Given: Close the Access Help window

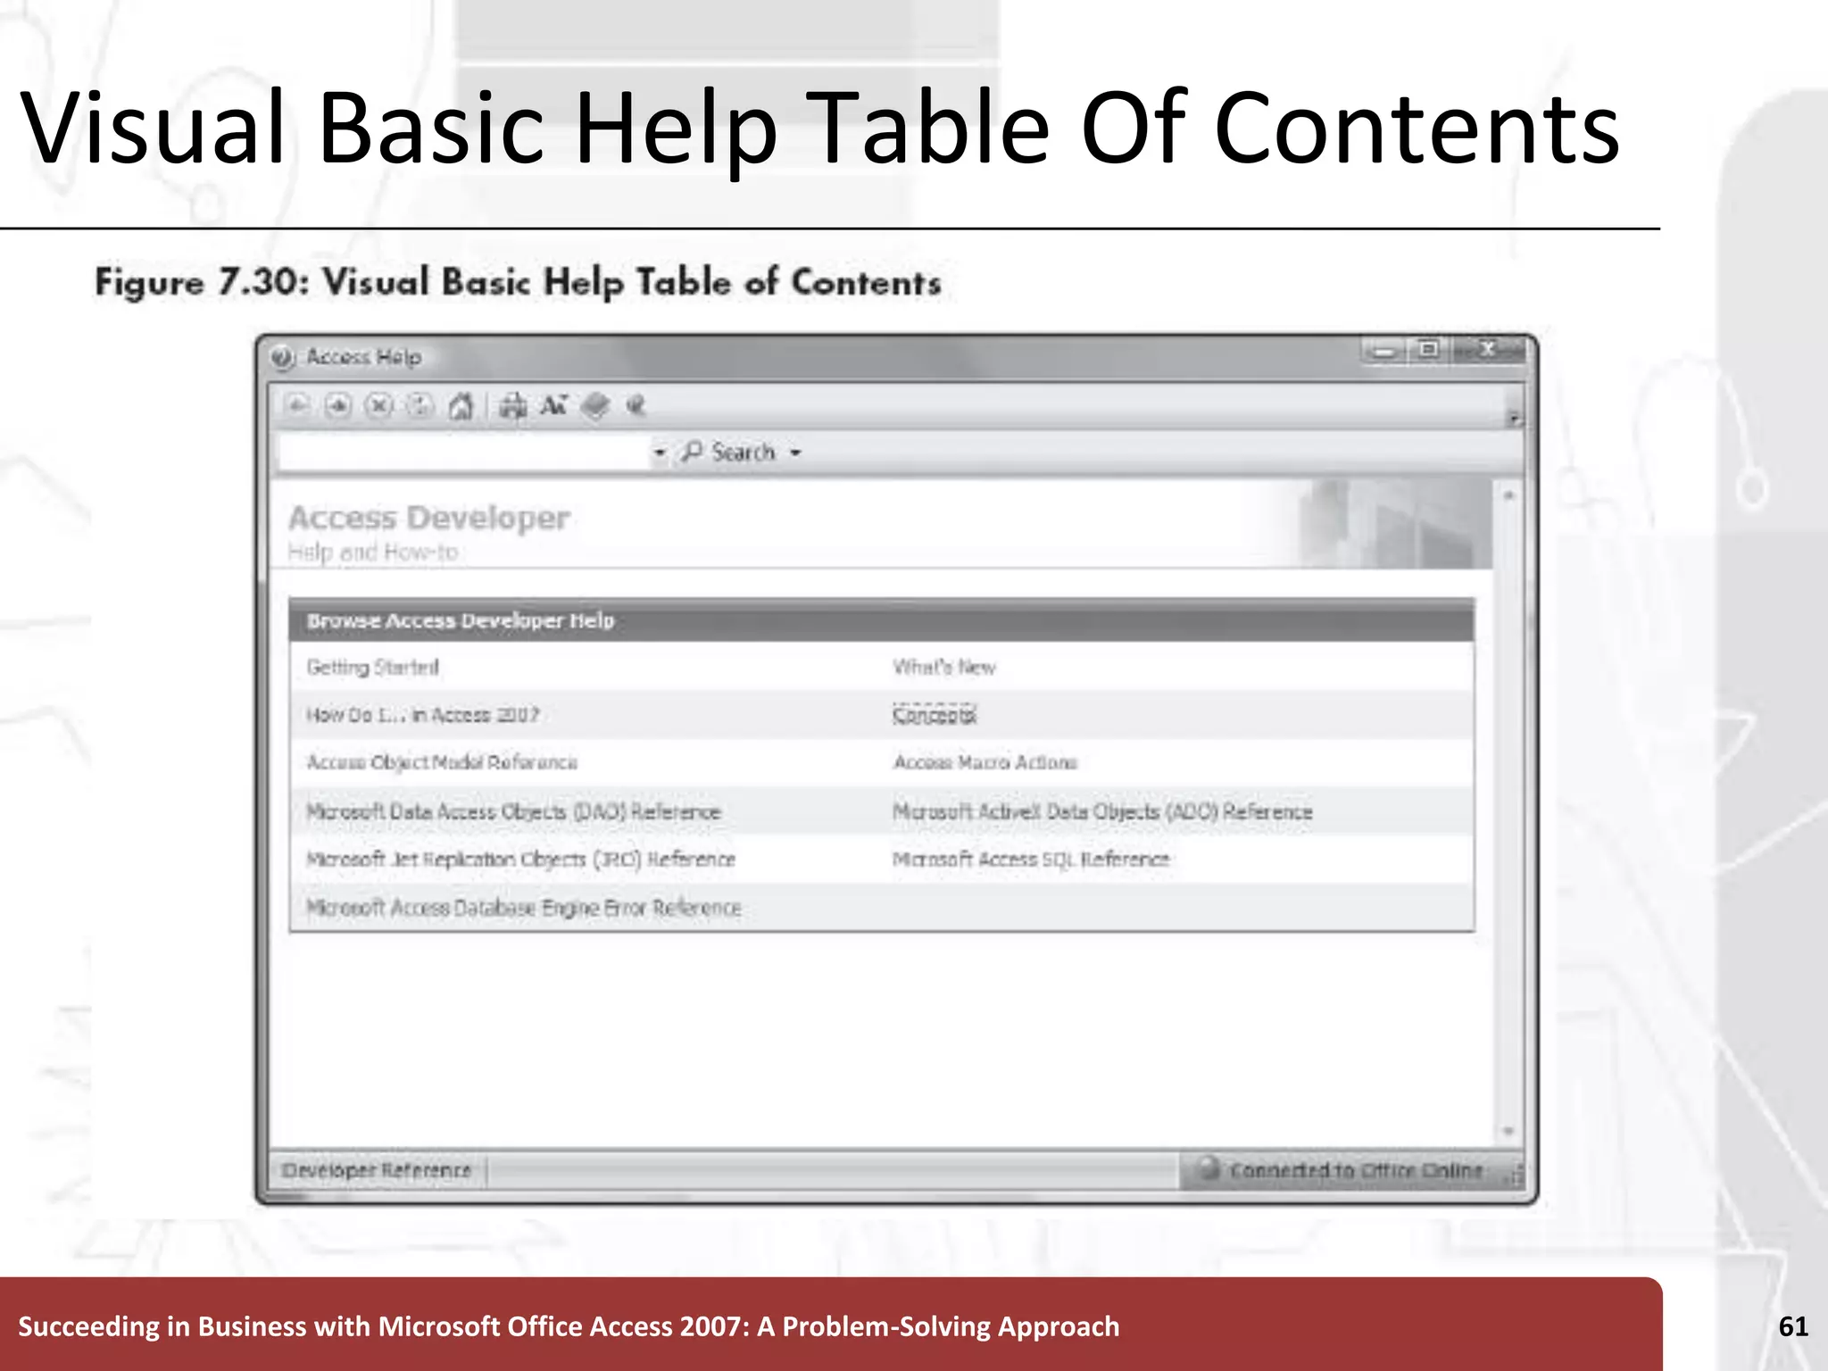Looking at the screenshot, I should point(1487,350).
